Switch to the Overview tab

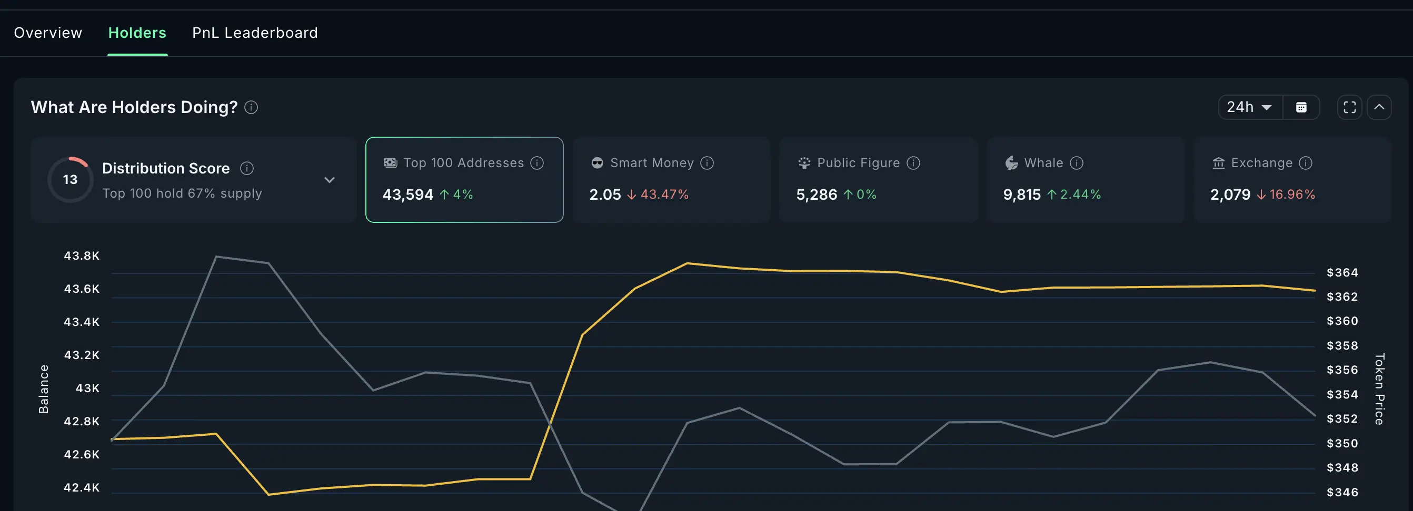click(48, 32)
